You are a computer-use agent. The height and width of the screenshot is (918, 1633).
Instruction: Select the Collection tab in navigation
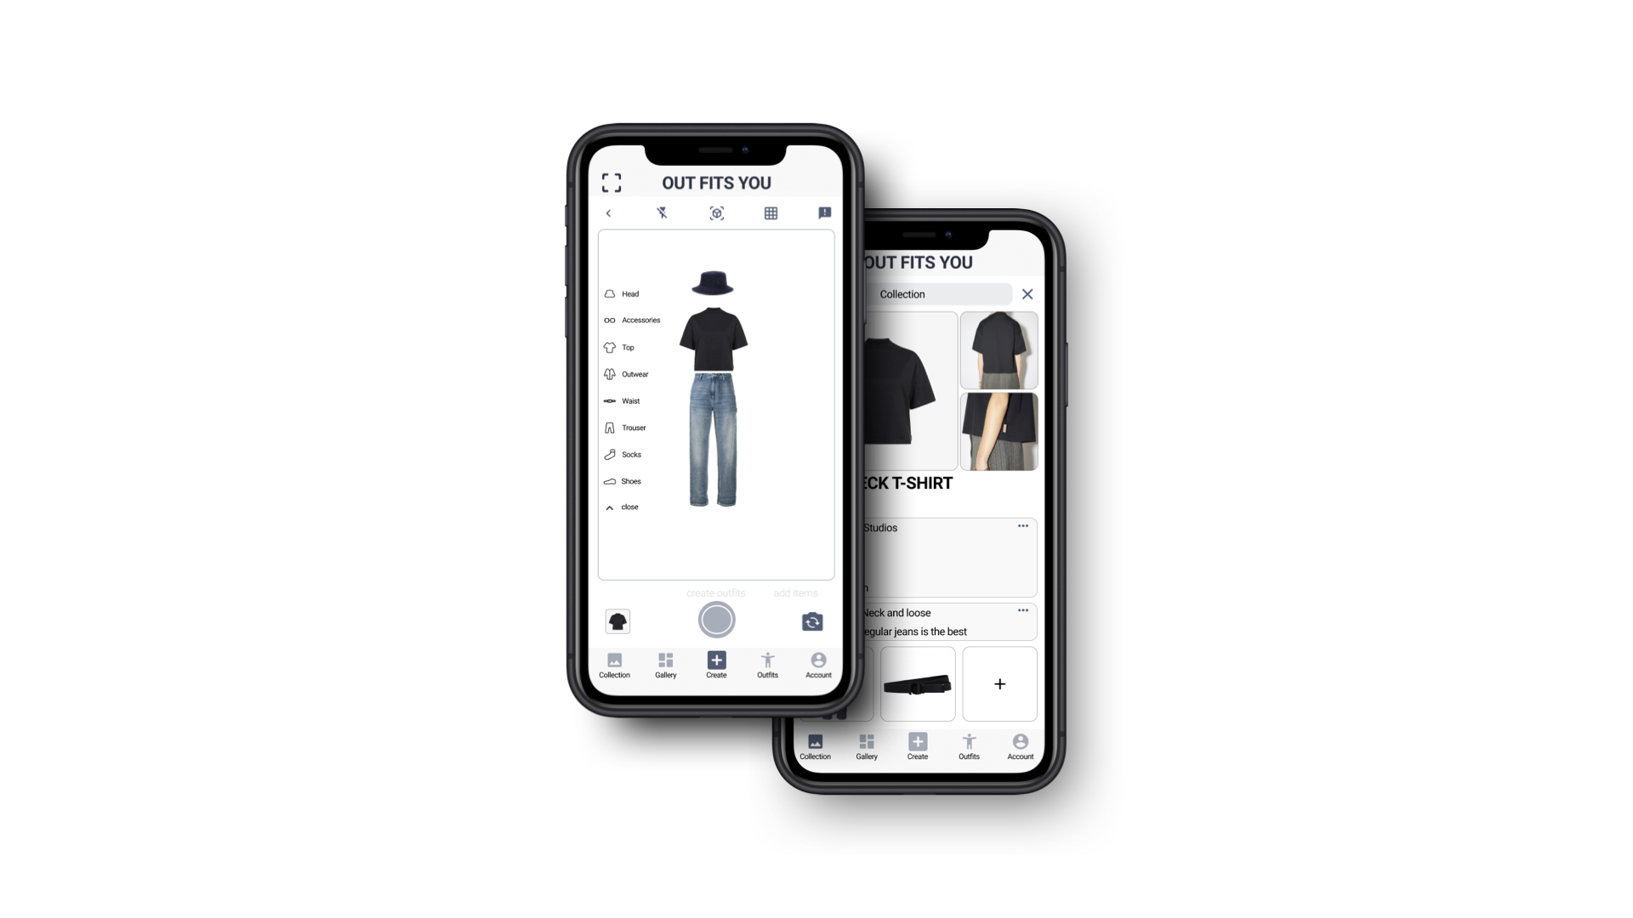[615, 665]
